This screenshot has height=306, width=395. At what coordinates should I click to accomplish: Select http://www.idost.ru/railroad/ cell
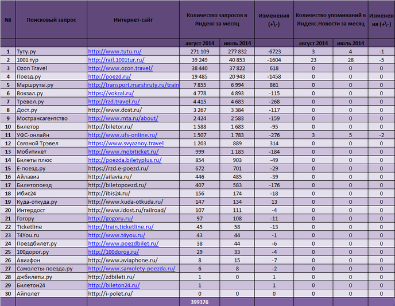point(133,210)
